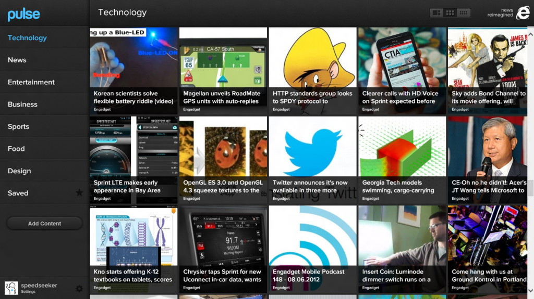Open the Entertainment category
The height and width of the screenshot is (299, 534).
point(45,82)
